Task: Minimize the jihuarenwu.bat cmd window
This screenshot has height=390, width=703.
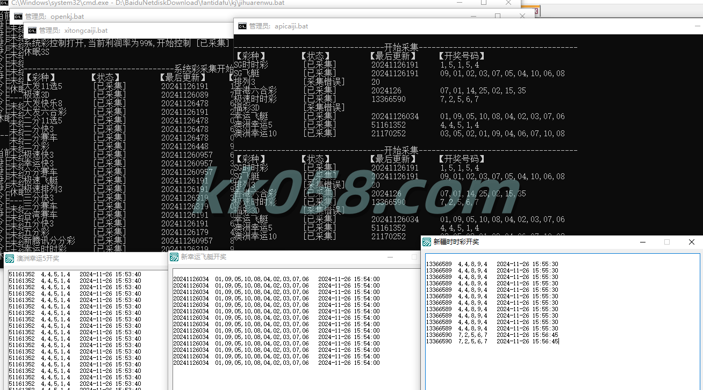Action: tap(460, 3)
